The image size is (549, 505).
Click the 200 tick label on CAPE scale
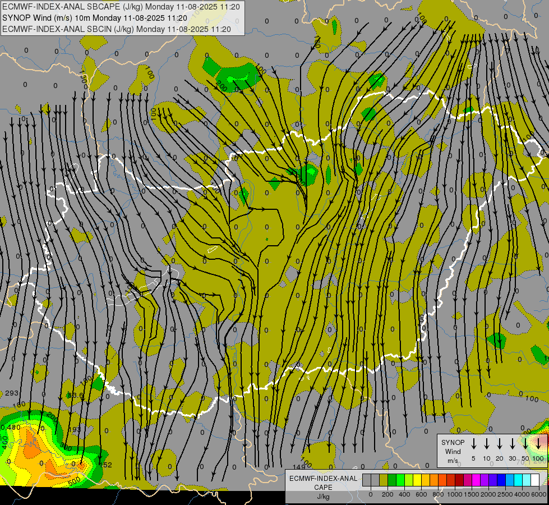click(387, 494)
